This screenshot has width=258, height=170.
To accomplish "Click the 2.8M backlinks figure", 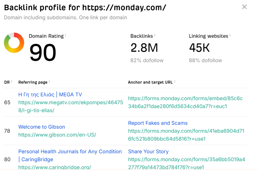I will (144, 48).
